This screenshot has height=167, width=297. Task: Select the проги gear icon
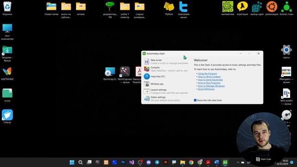pos(286,51)
